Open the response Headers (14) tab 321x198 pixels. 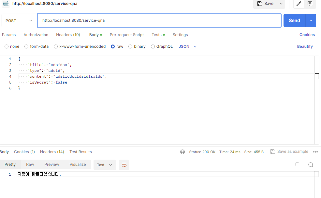tap(52, 152)
